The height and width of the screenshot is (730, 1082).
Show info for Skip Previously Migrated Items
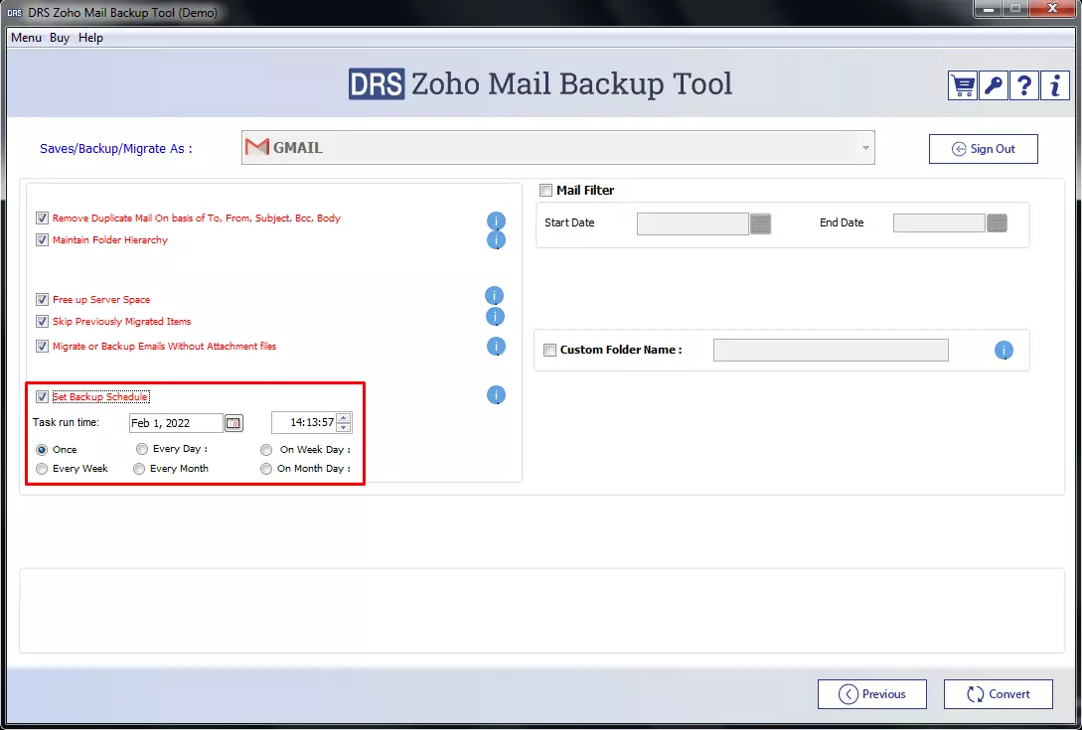pos(495,317)
